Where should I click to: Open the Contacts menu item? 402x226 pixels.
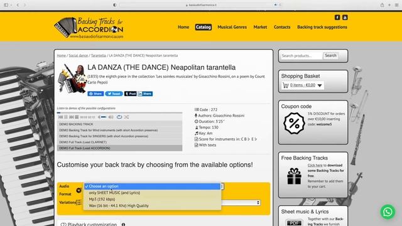pyautogui.click(x=282, y=27)
